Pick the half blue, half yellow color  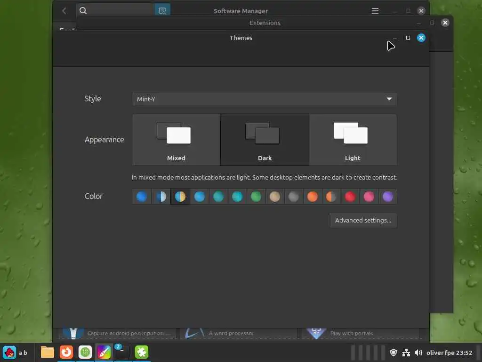click(x=180, y=197)
